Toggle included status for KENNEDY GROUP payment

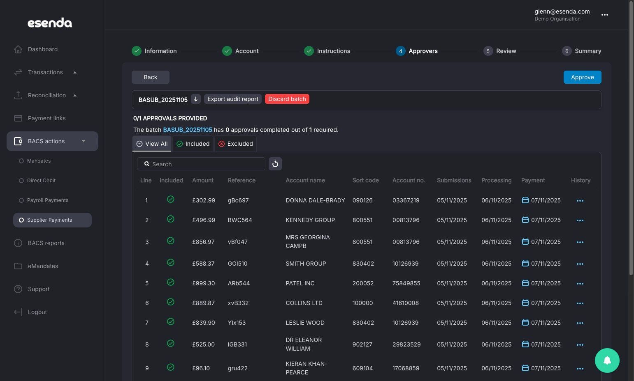point(171,219)
